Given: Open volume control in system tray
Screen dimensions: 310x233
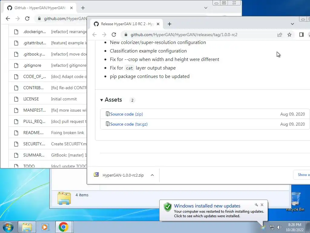Looking at the screenshot, I should 279,227.
